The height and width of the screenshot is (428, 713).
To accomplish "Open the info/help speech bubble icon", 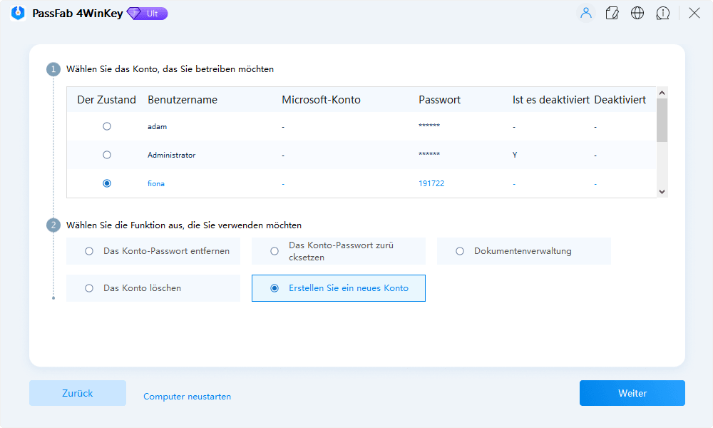I will pyautogui.click(x=663, y=13).
